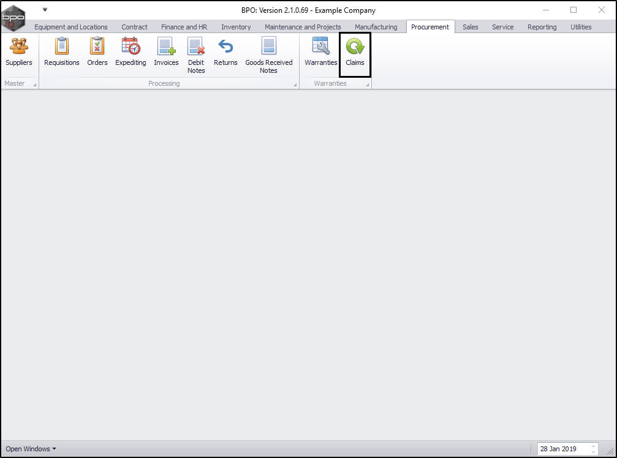
Task: Switch to the Contract tab
Action: [x=134, y=27]
